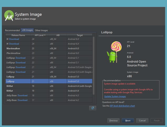167x127 pixels.
Task: Click the 'System image update is available' text
Action: 120,84
